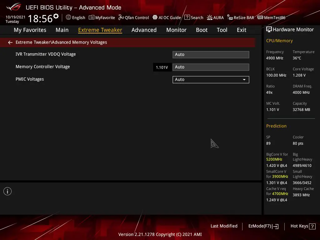Image resolution: width=320 pixels, height=240 pixels.
Task: Click the 100.00 MHz BCLK value
Action: tap(276, 75)
